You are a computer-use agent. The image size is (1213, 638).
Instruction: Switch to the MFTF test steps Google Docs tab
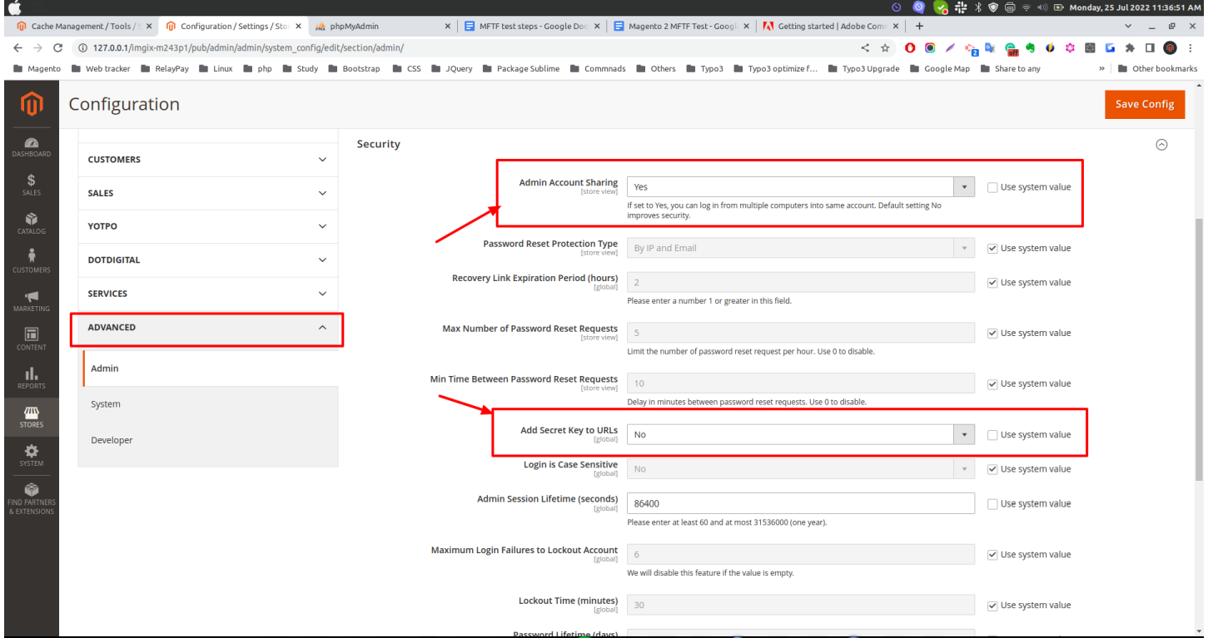(533, 26)
